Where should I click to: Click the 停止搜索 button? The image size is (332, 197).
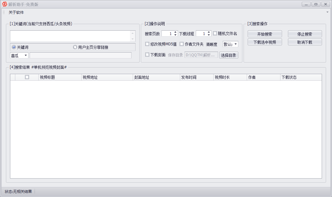[305, 34]
